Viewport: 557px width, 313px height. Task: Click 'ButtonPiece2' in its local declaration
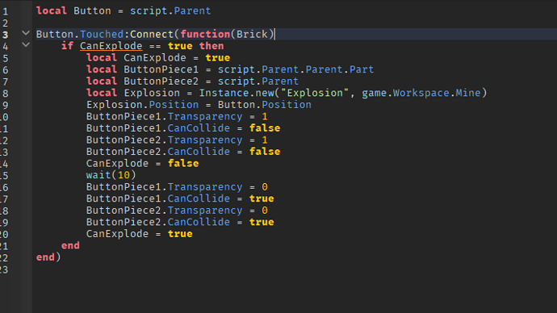point(161,81)
